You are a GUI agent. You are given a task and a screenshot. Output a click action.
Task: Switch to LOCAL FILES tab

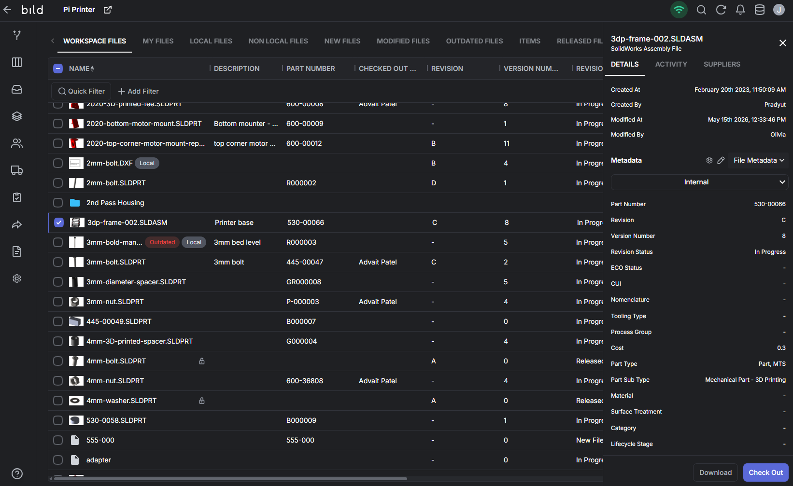coord(211,41)
